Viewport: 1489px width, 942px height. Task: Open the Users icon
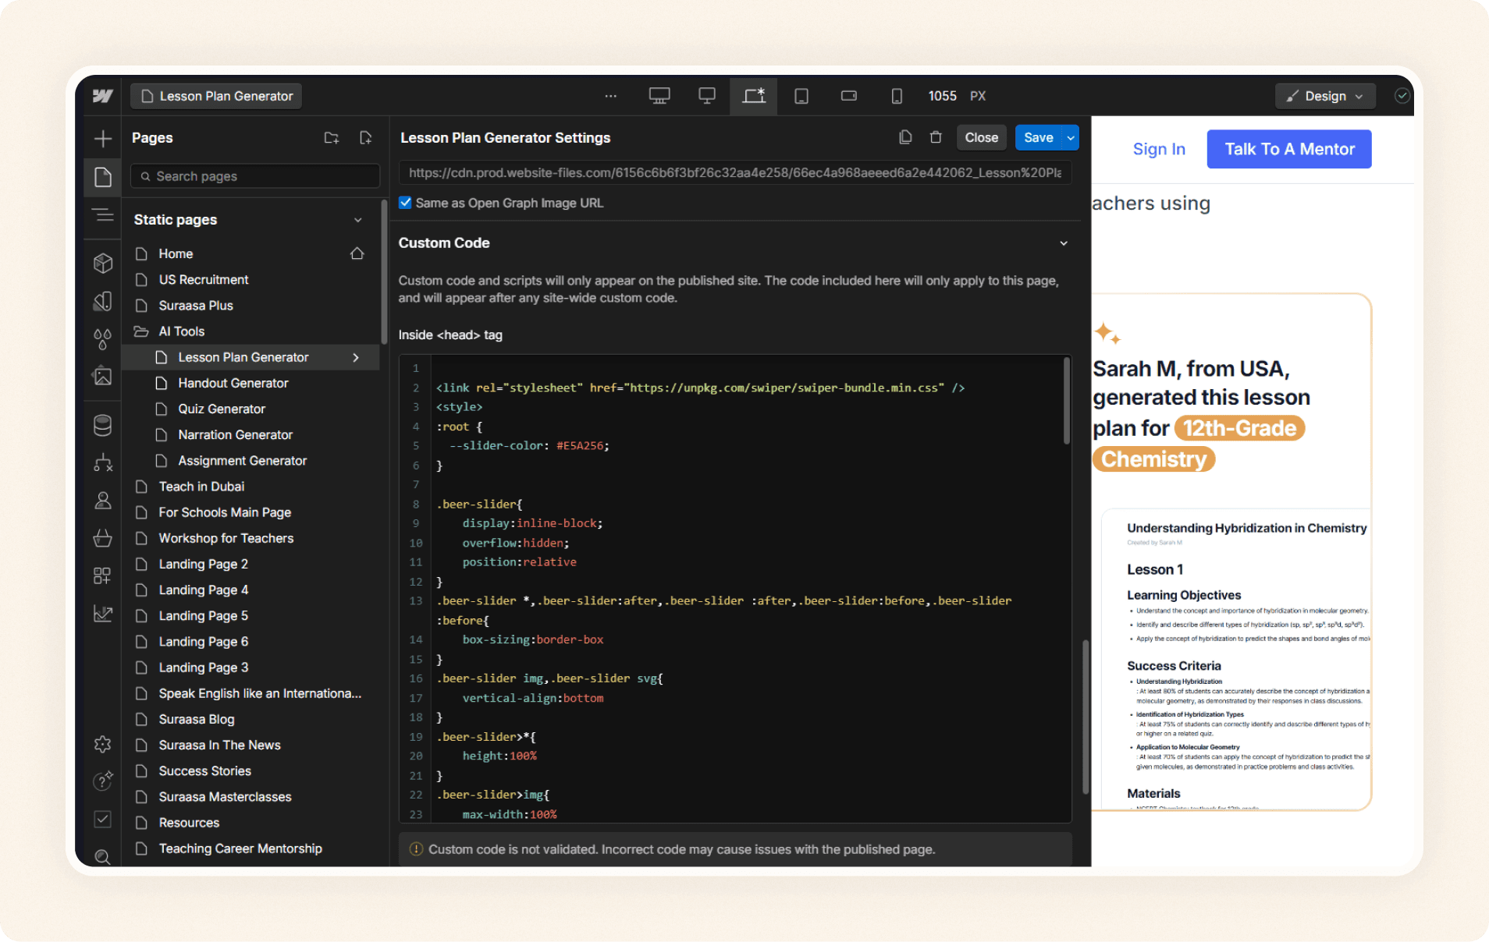point(102,501)
